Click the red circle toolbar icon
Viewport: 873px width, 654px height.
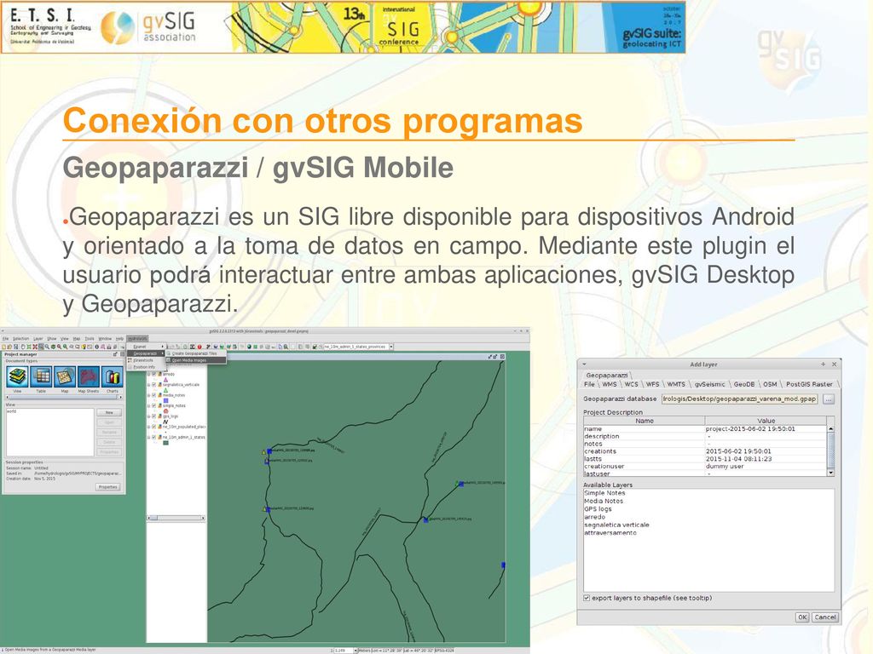click(x=199, y=347)
